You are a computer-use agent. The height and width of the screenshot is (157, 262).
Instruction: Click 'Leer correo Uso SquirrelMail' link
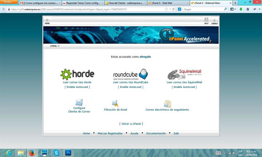coord(184,82)
